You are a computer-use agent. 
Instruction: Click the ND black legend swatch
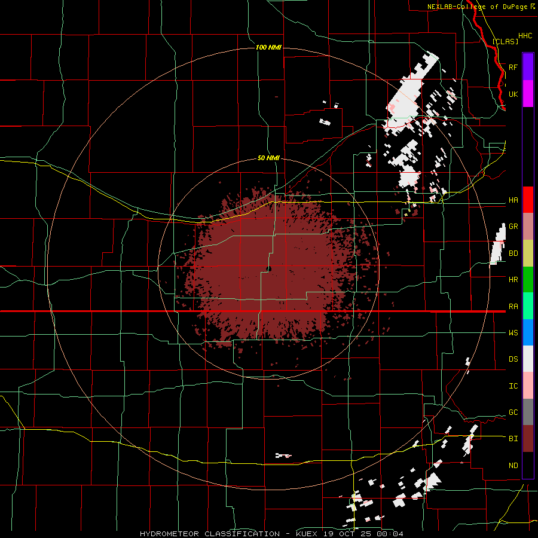(528, 465)
